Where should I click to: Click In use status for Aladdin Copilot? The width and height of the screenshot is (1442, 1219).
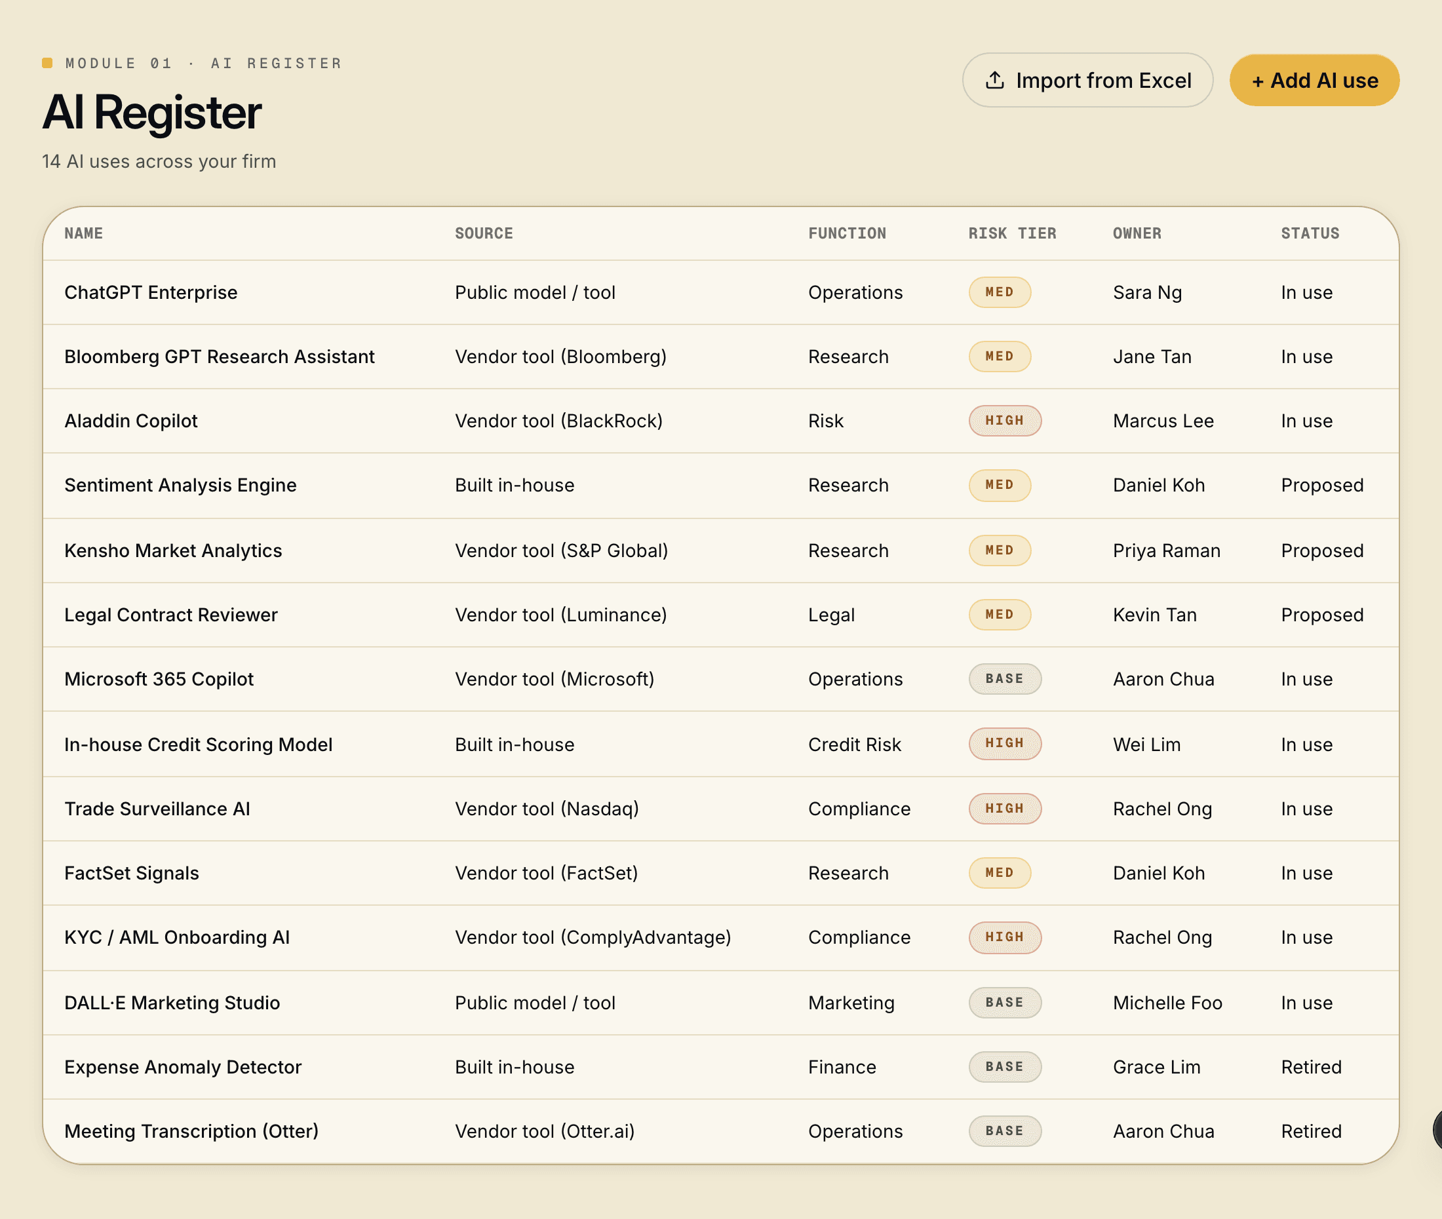[1306, 421]
